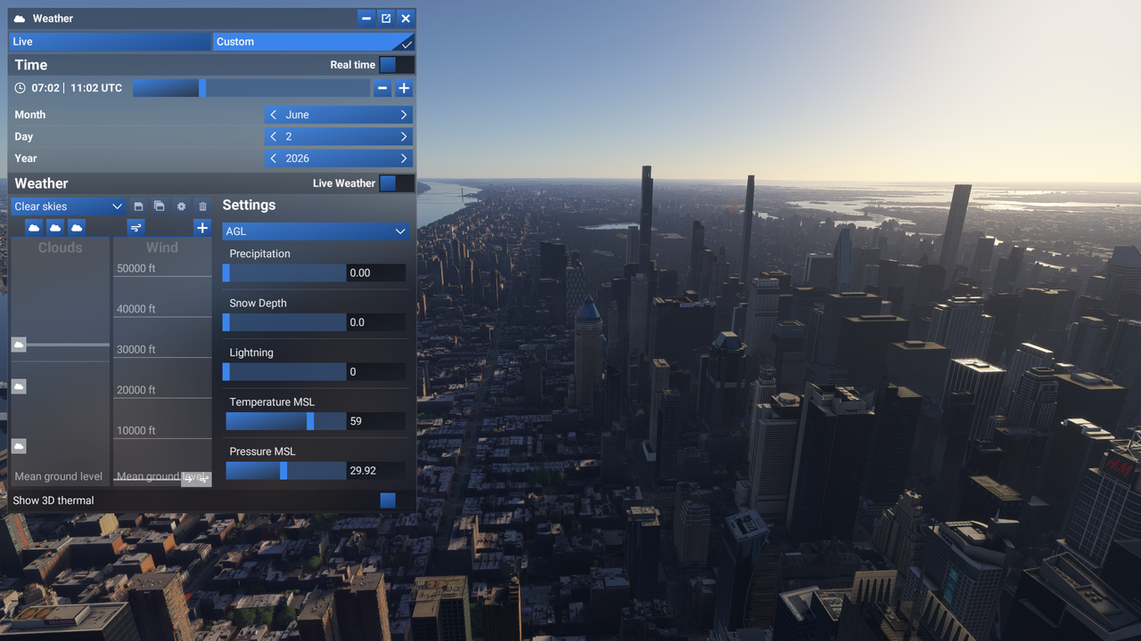Click the Weather panel cloud title icon
1141x641 pixels.
coord(20,19)
